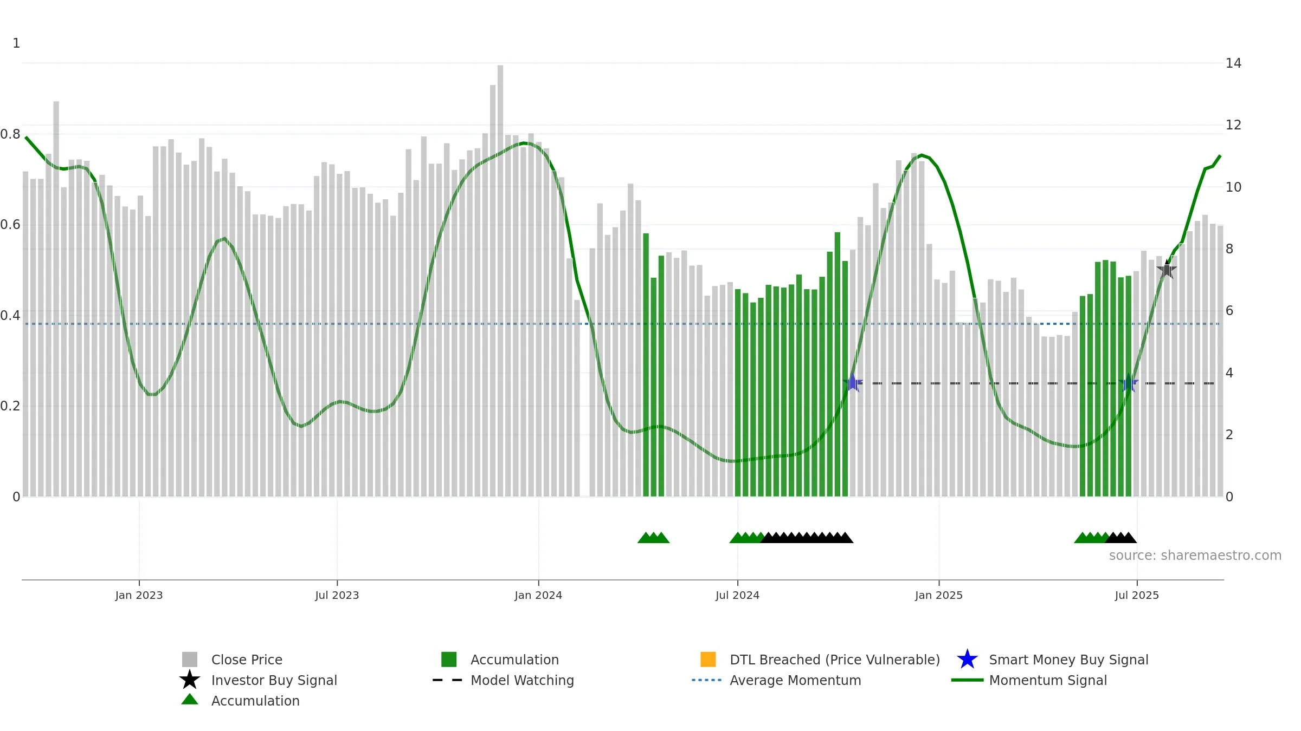Click the Jul 2024 x-axis tick label

737,596
